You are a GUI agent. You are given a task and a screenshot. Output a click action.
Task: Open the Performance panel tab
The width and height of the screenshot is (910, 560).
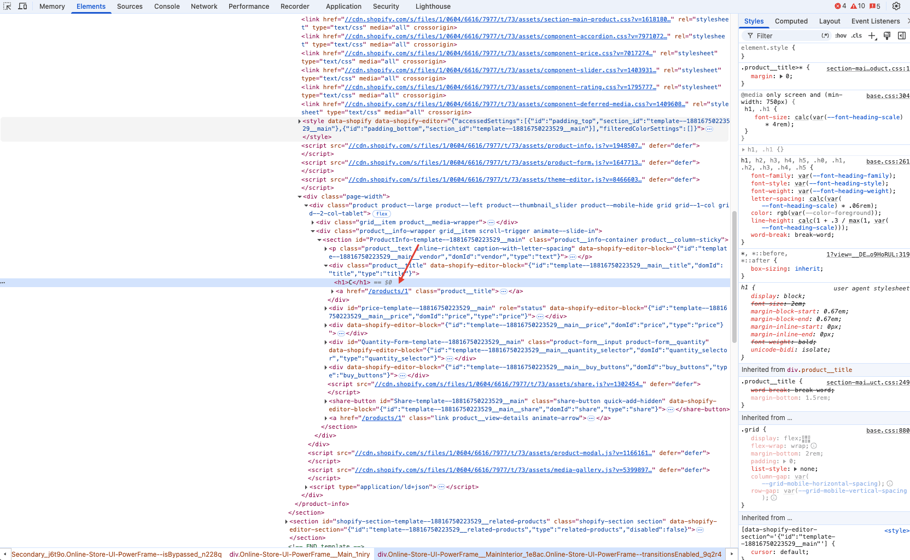click(x=249, y=7)
